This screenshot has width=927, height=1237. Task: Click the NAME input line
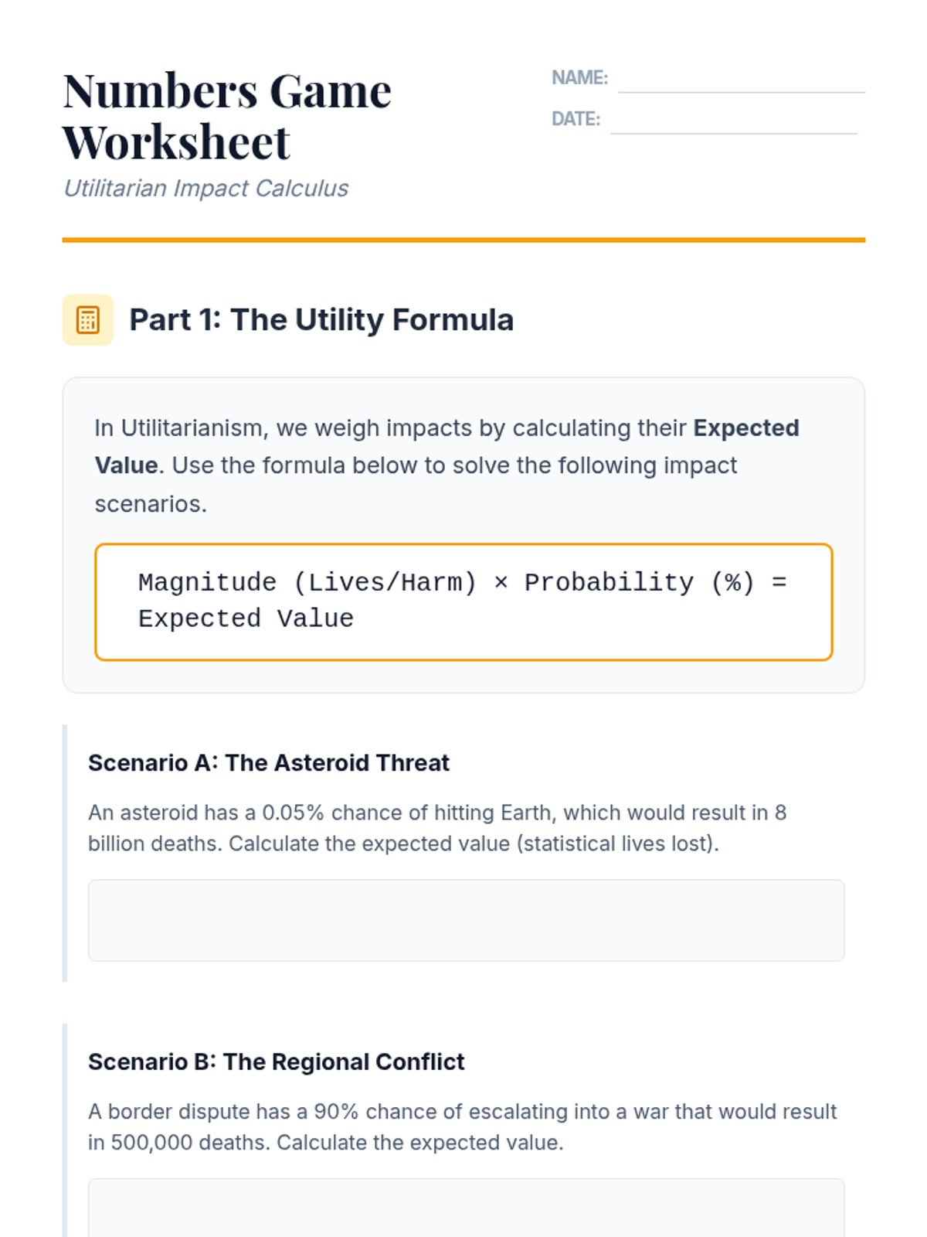(x=741, y=80)
